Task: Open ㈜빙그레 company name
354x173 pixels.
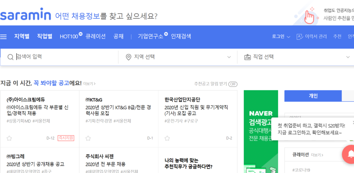Action: click(15, 156)
